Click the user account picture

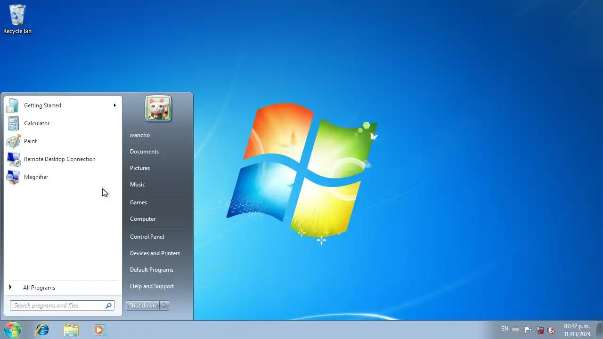(x=158, y=109)
